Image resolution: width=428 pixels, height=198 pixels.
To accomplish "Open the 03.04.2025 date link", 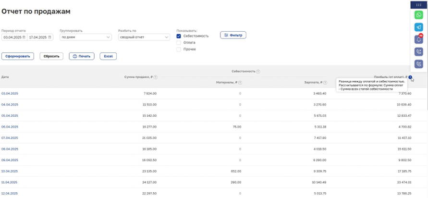I will pyautogui.click(x=10, y=93).
